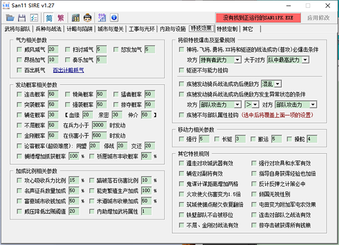Switch to the 武将与部队 tab
Viewport: 339px width, 245px height.
(x=19, y=28)
